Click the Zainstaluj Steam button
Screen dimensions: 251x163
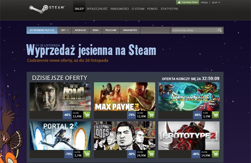point(188,2)
